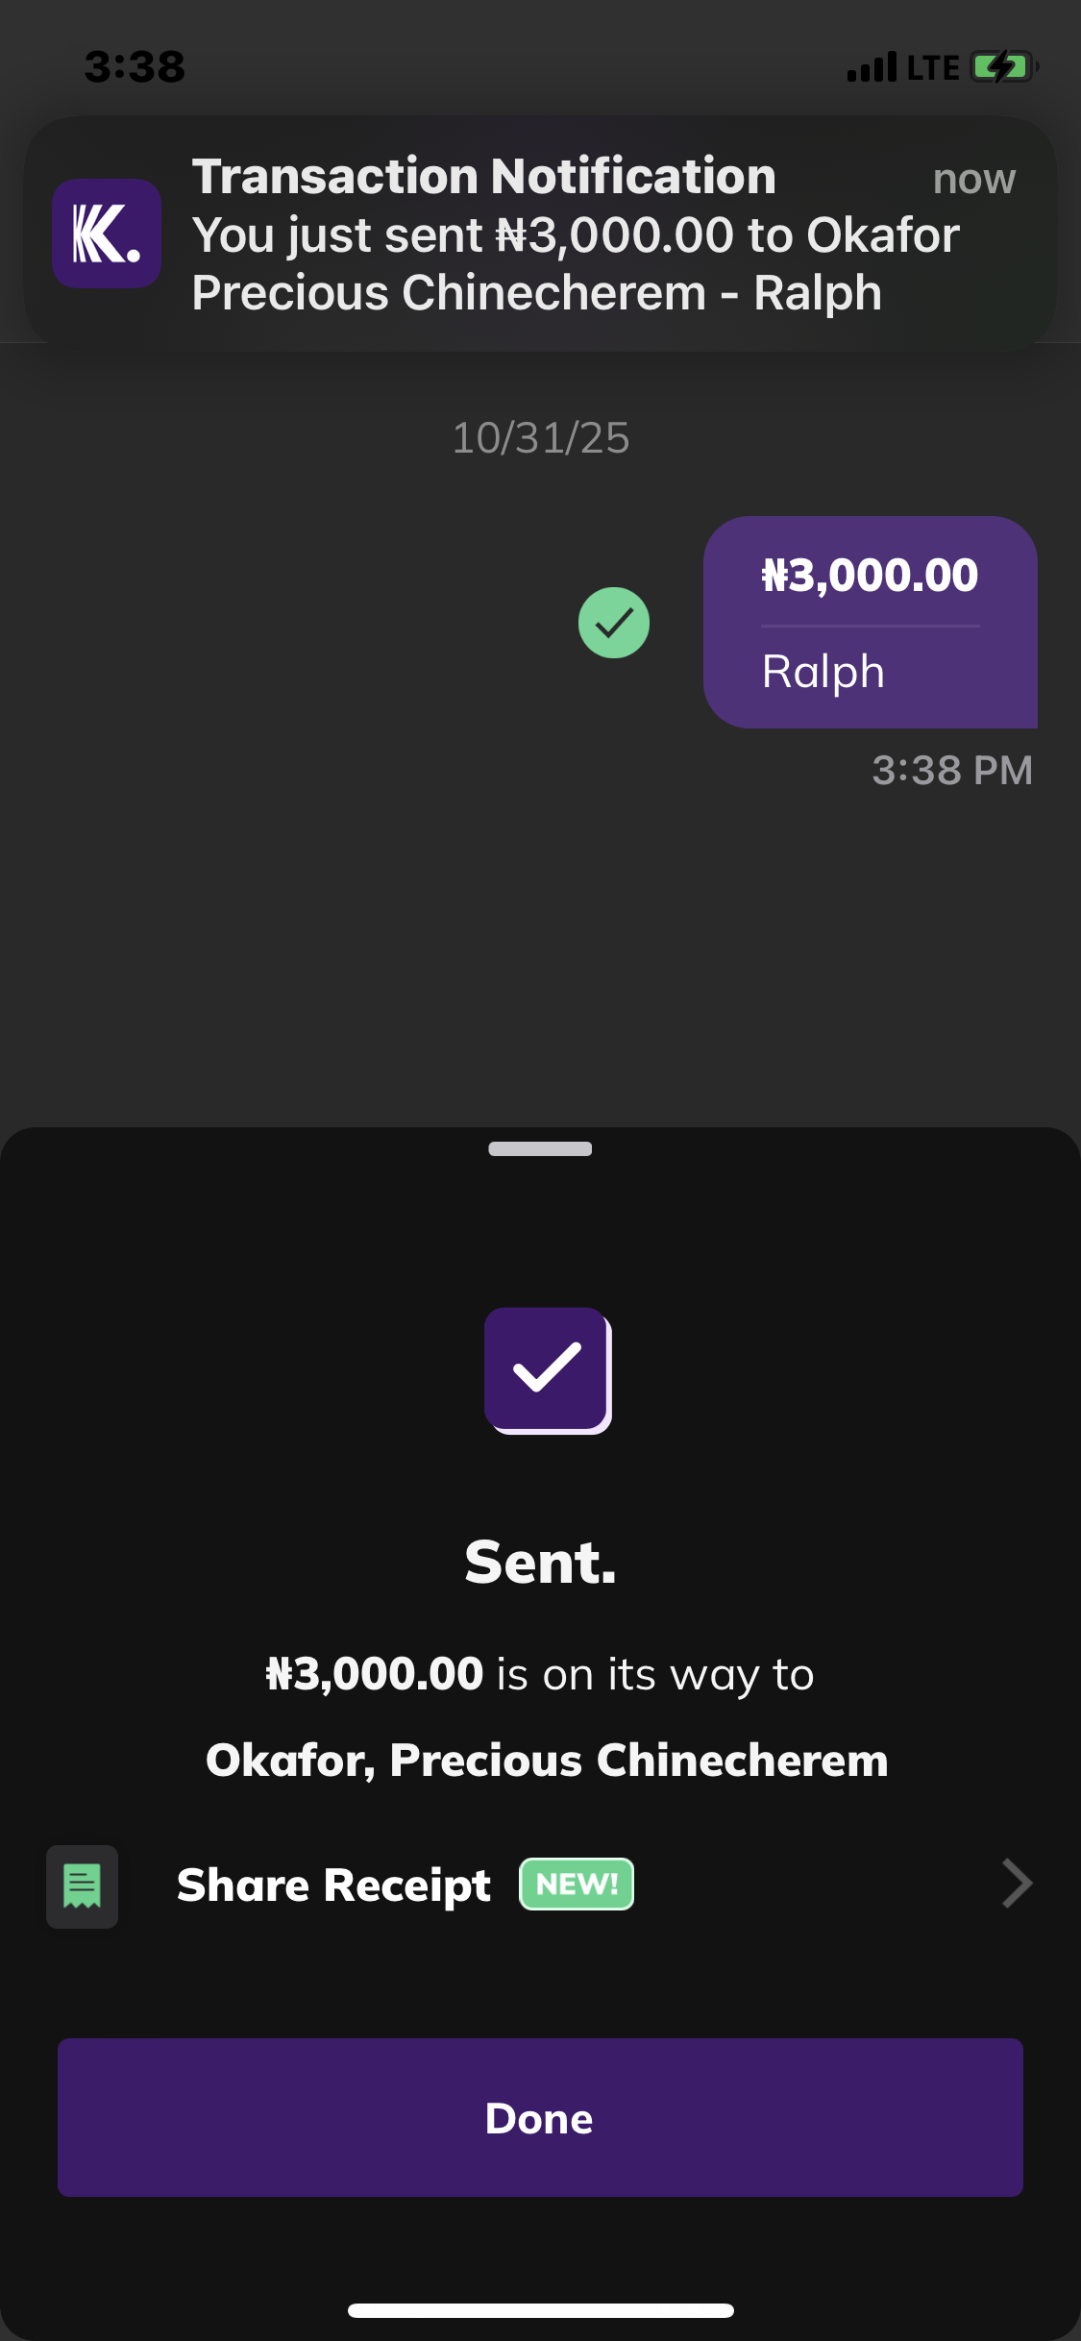Open the Transaction Notification banner title
This screenshot has width=1081, height=2341.
pos(483,177)
